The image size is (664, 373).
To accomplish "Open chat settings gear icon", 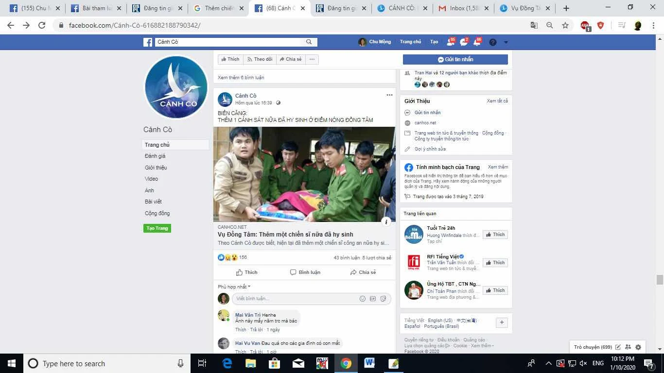I will click(638, 347).
